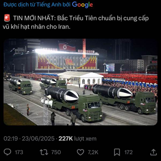Bookmark the tweet using the bookmark icon
This screenshot has height=161, width=161.
coord(117,152)
